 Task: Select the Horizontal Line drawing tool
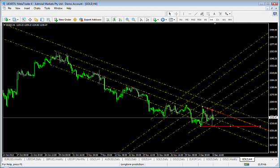pos(190,14)
